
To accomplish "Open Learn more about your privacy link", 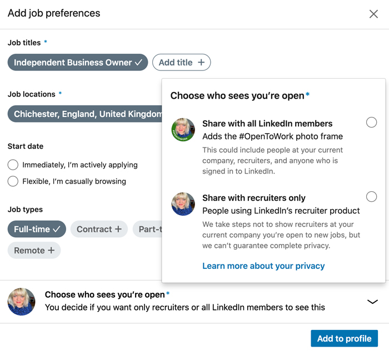I will click(x=263, y=266).
